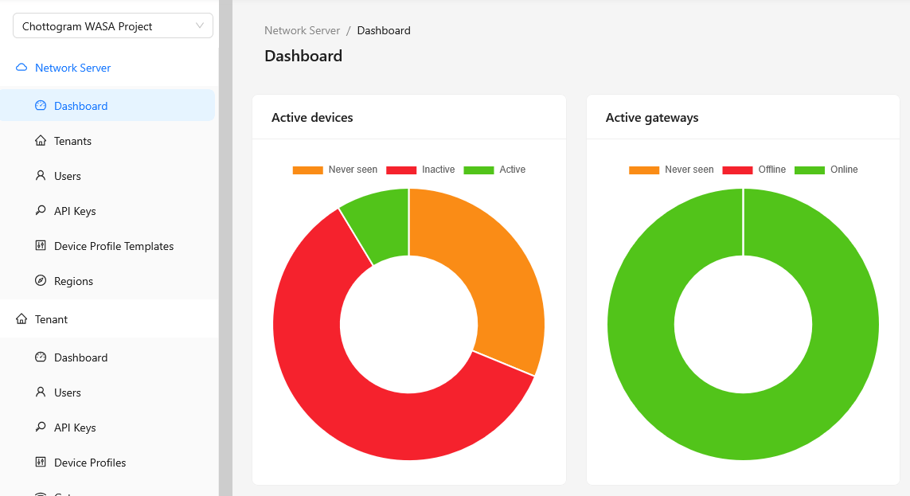Click the person icon next to Network Server Users
This screenshot has width=910, height=496.
pos(41,175)
